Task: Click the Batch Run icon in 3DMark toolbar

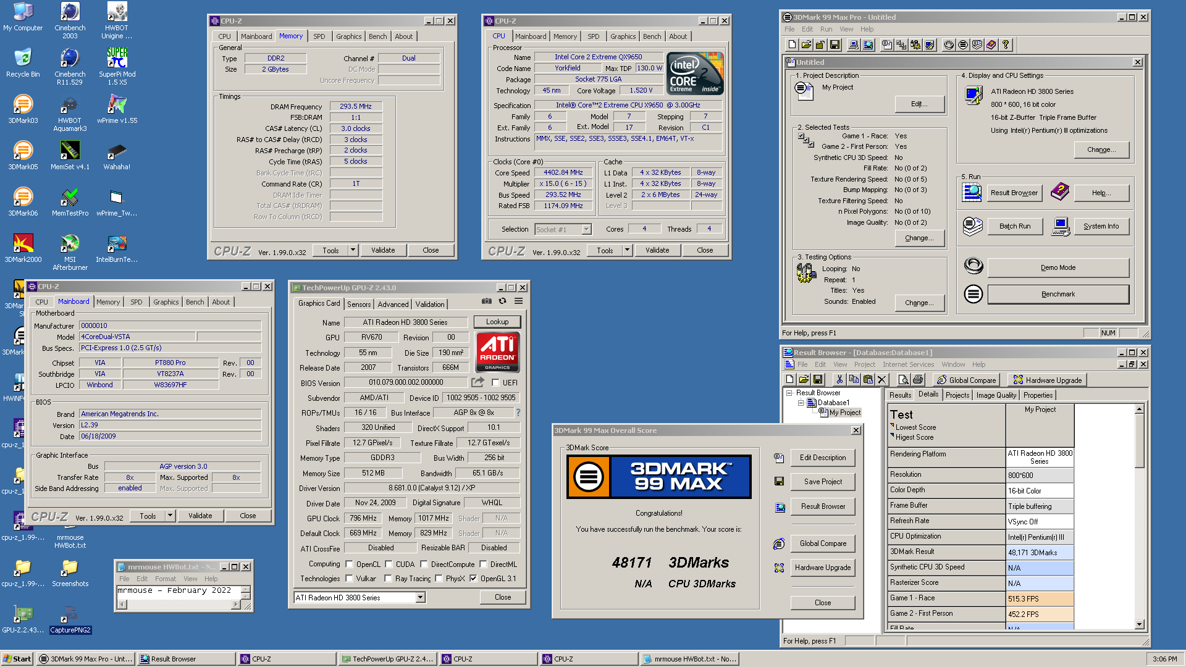Action: pyautogui.click(x=977, y=44)
